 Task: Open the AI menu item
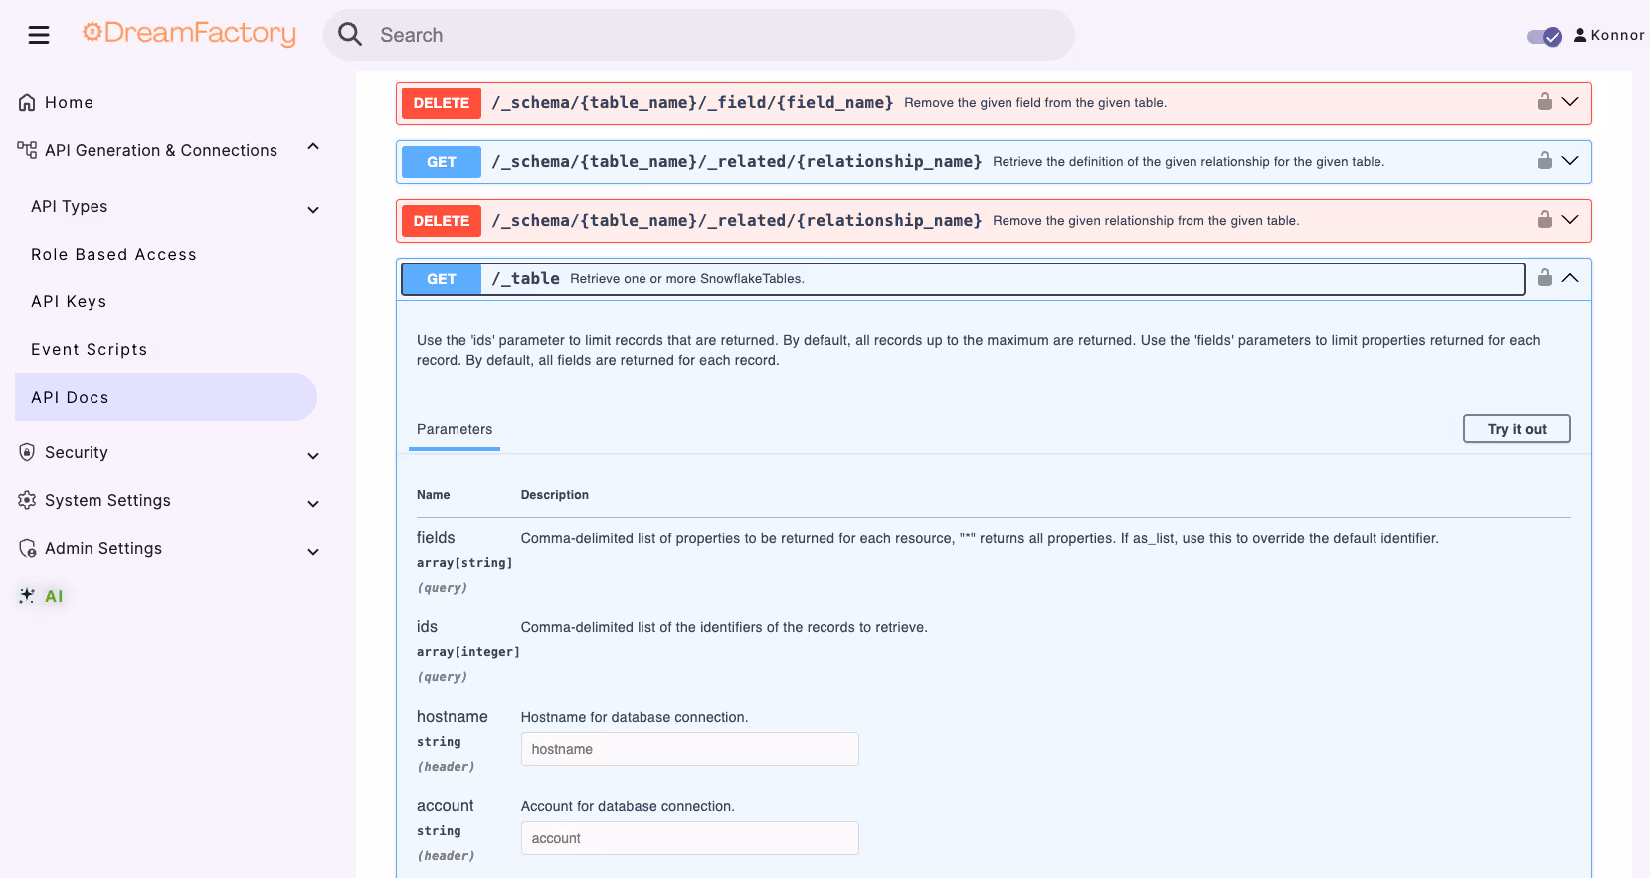click(x=54, y=596)
